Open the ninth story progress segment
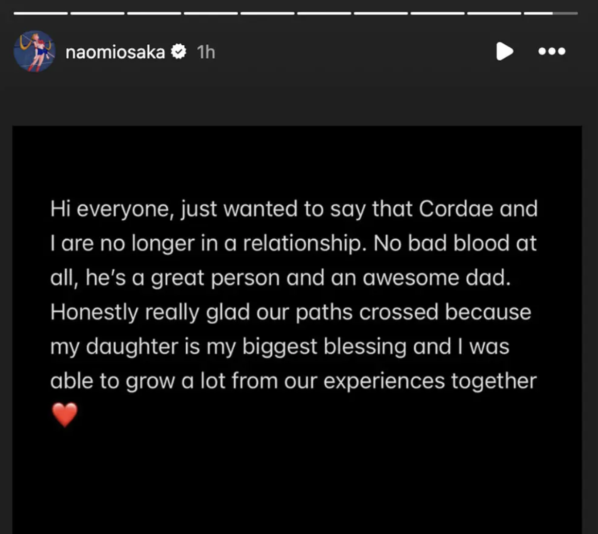Screen dimensions: 598x534 494,13
